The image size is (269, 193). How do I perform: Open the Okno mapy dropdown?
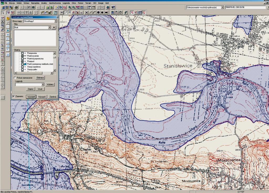(56, 21)
